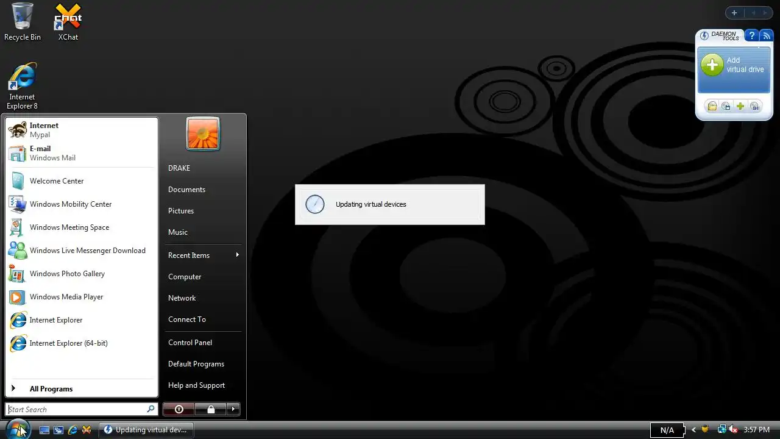Click the DAEMON Tools lightning logo in gadget
780x439 pixels.
704,36
